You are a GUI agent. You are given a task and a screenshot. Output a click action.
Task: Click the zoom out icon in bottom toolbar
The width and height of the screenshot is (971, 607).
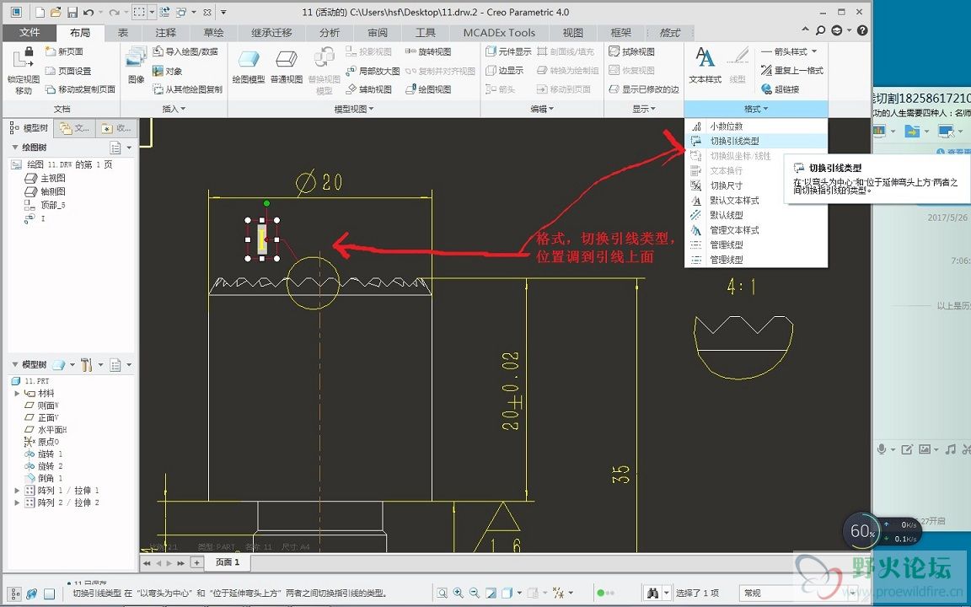point(474,593)
